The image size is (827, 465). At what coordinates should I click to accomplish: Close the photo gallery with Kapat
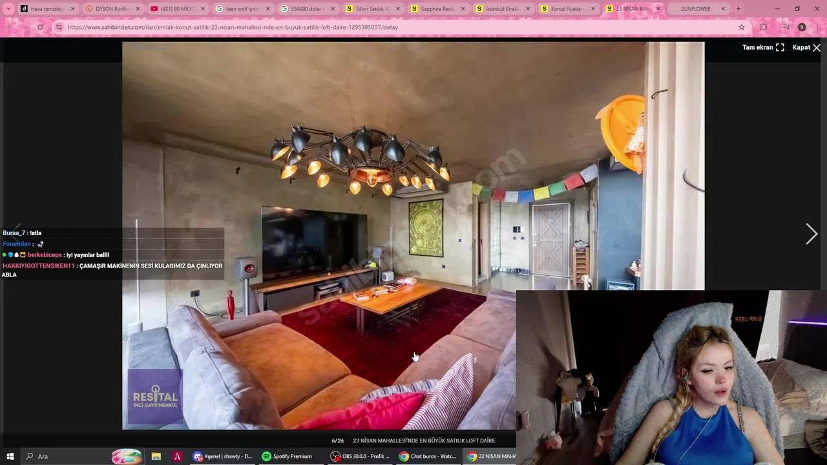(x=806, y=47)
